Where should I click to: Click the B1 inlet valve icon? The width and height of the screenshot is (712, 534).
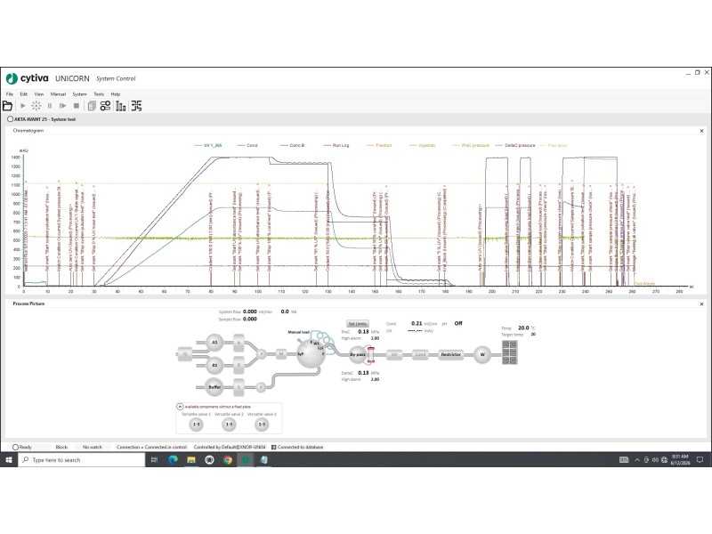[214, 365]
